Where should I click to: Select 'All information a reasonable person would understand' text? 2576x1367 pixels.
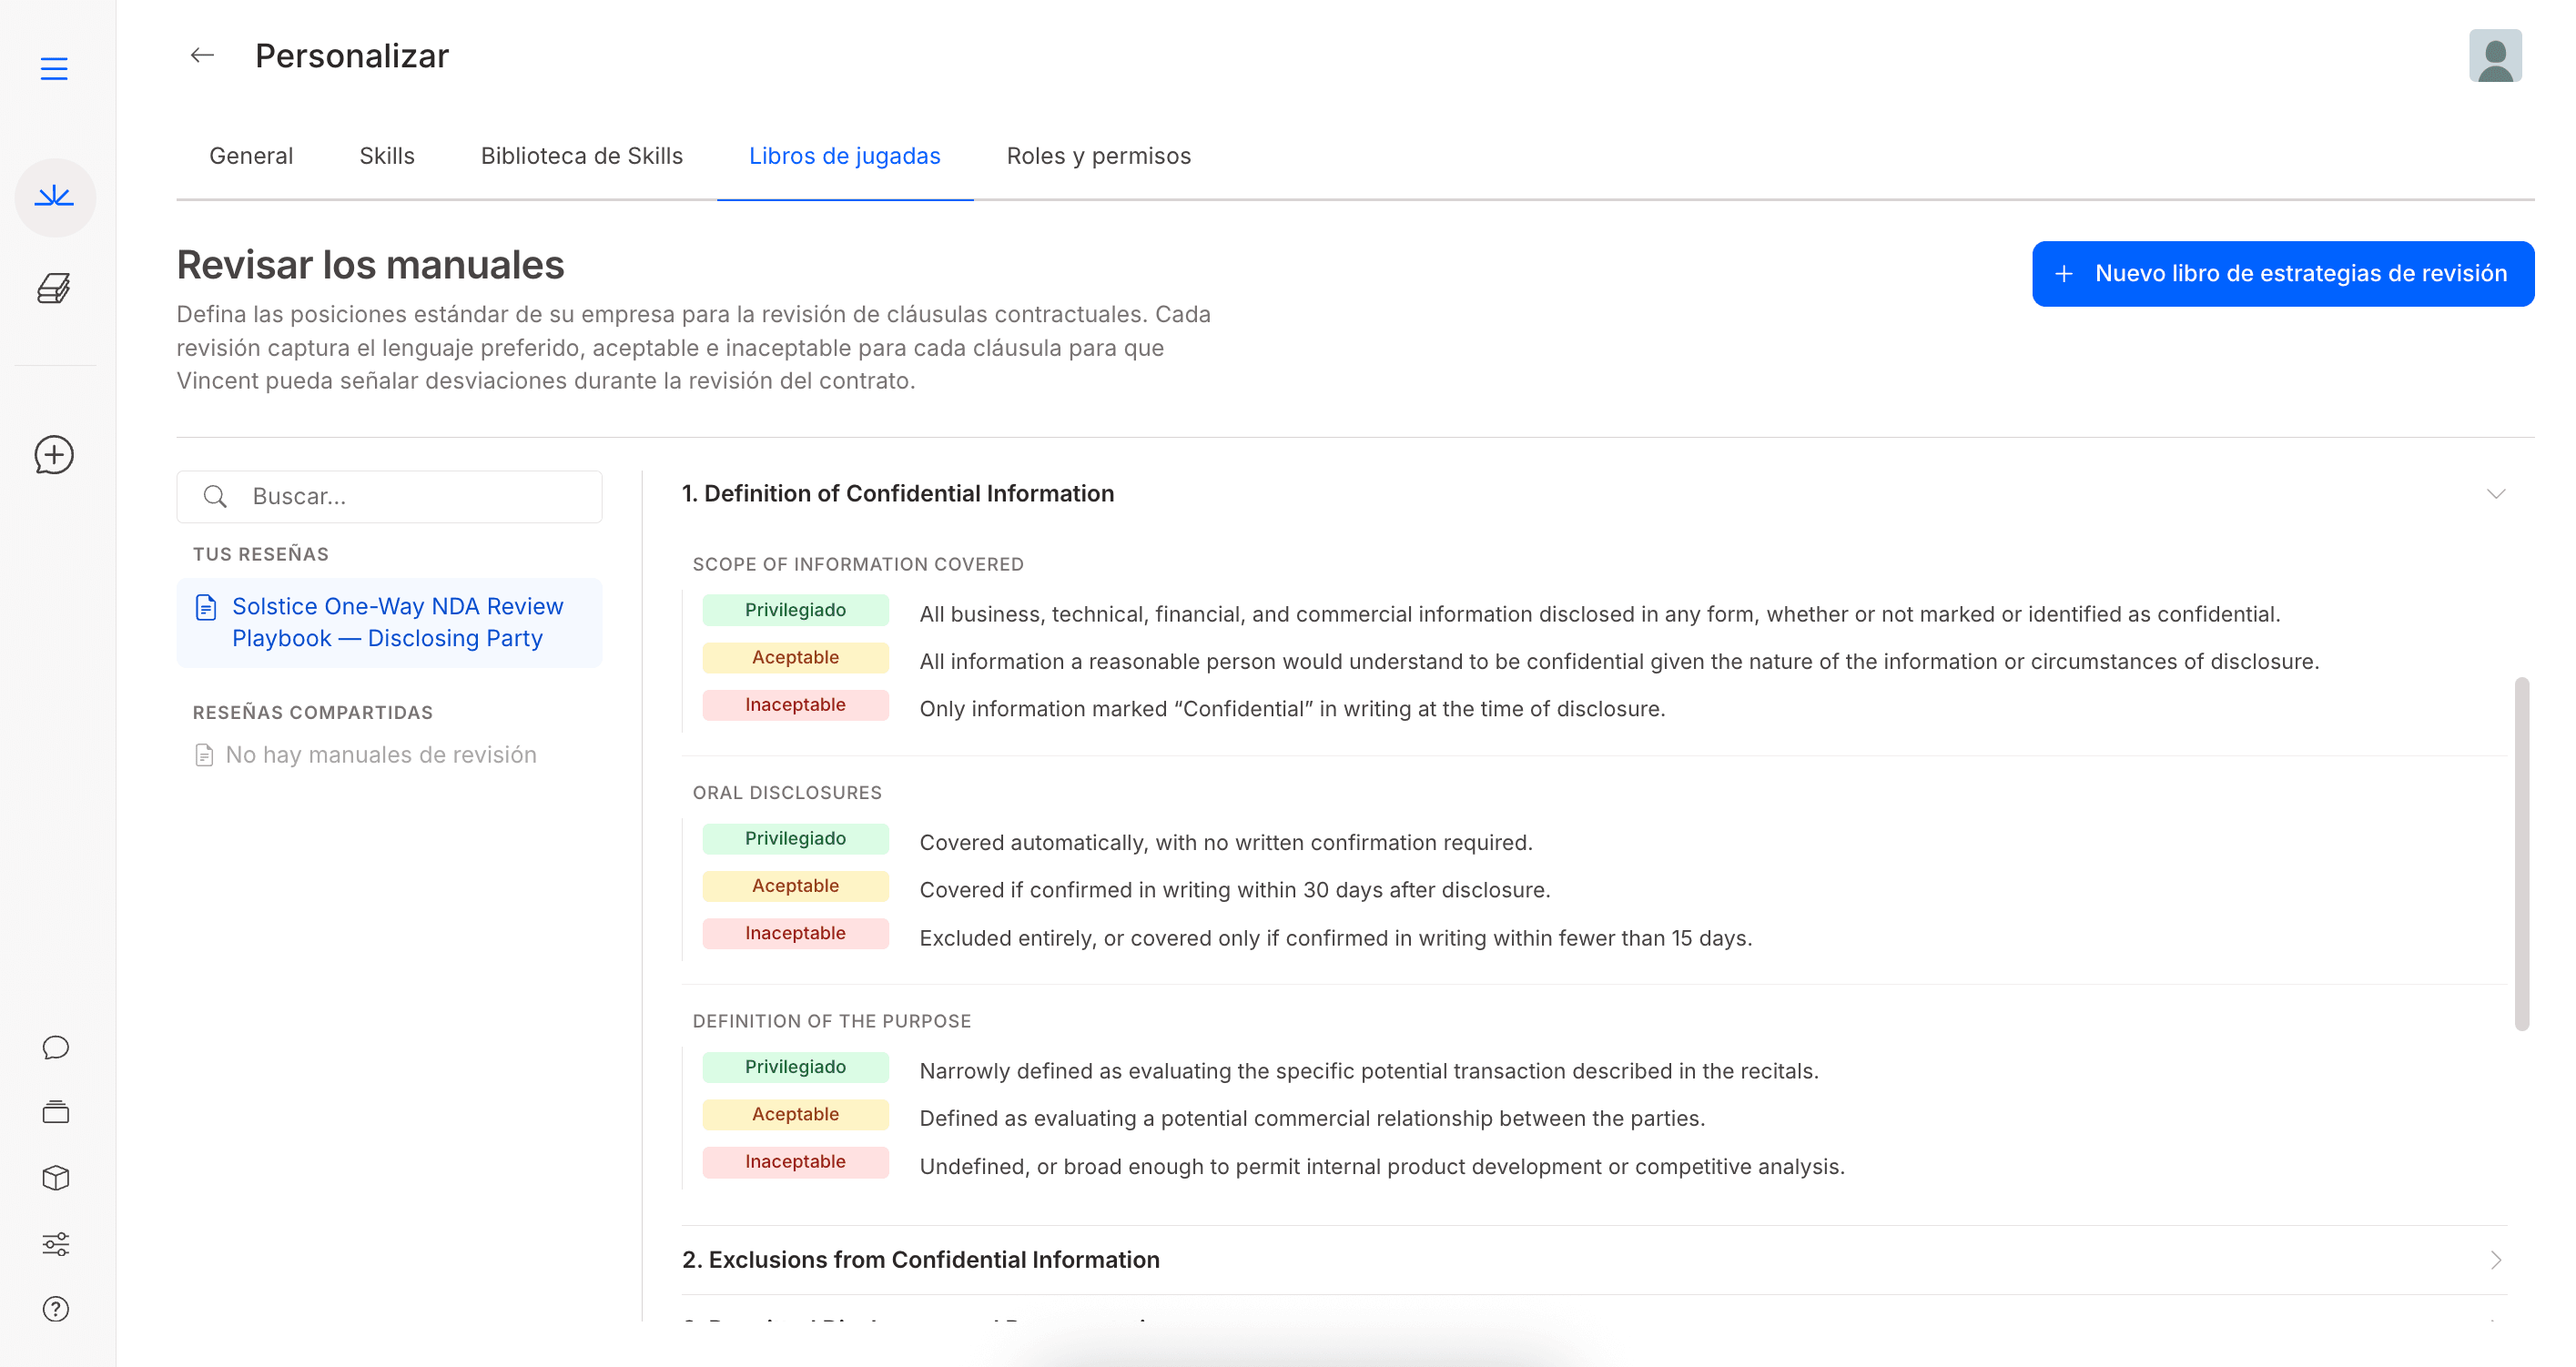1619,661
